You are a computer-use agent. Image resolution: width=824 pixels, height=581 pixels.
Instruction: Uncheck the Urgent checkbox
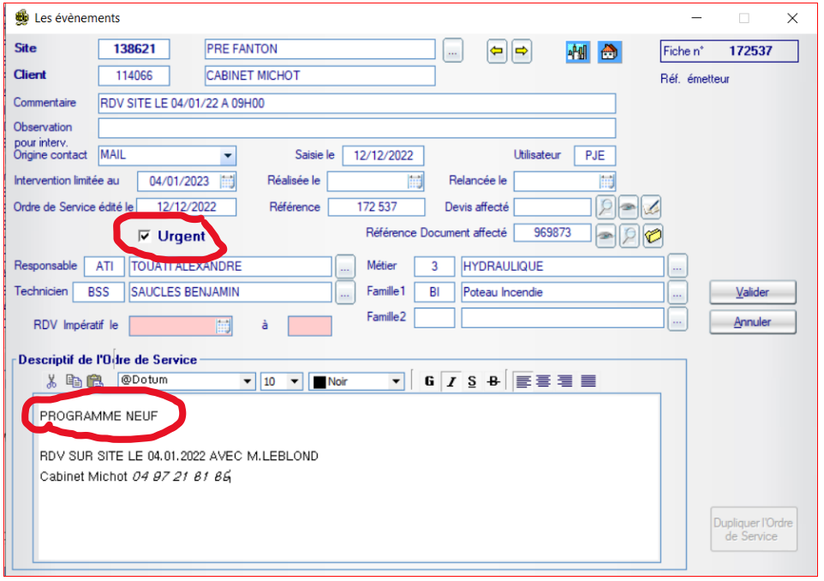tap(145, 236)
